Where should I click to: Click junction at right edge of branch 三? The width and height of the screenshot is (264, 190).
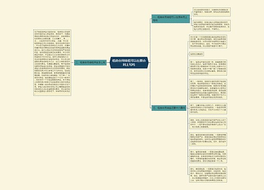[x=187, y=108]
